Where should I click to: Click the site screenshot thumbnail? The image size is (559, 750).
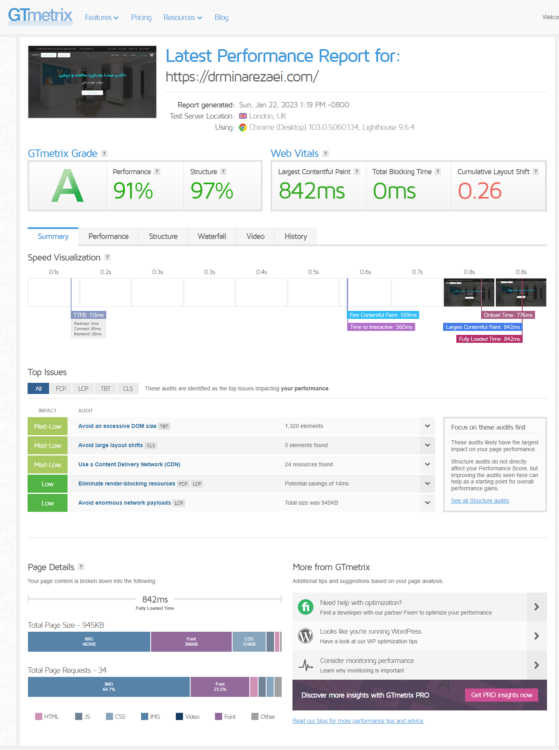click(x=92, y=82)
